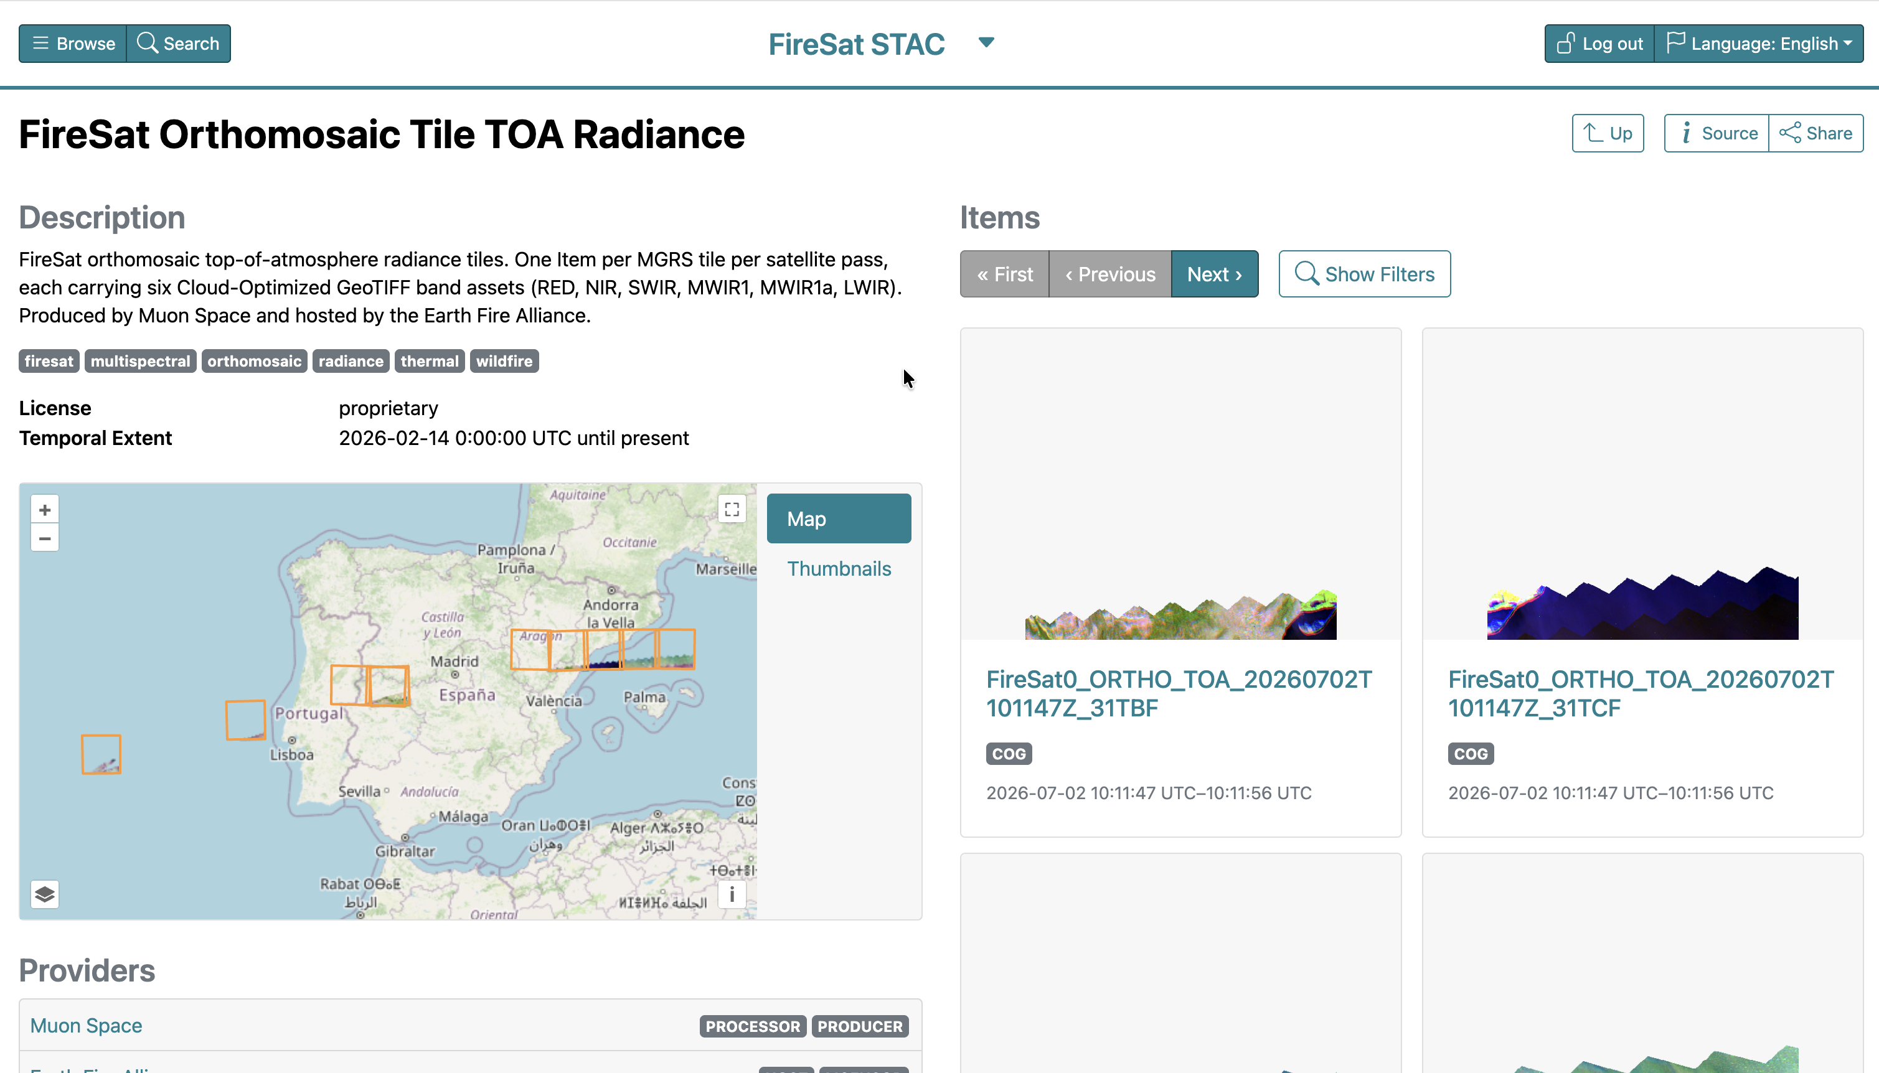Click the Description section heading
The height and width of the screenshot is (1073, 1879).
point(101,217)
